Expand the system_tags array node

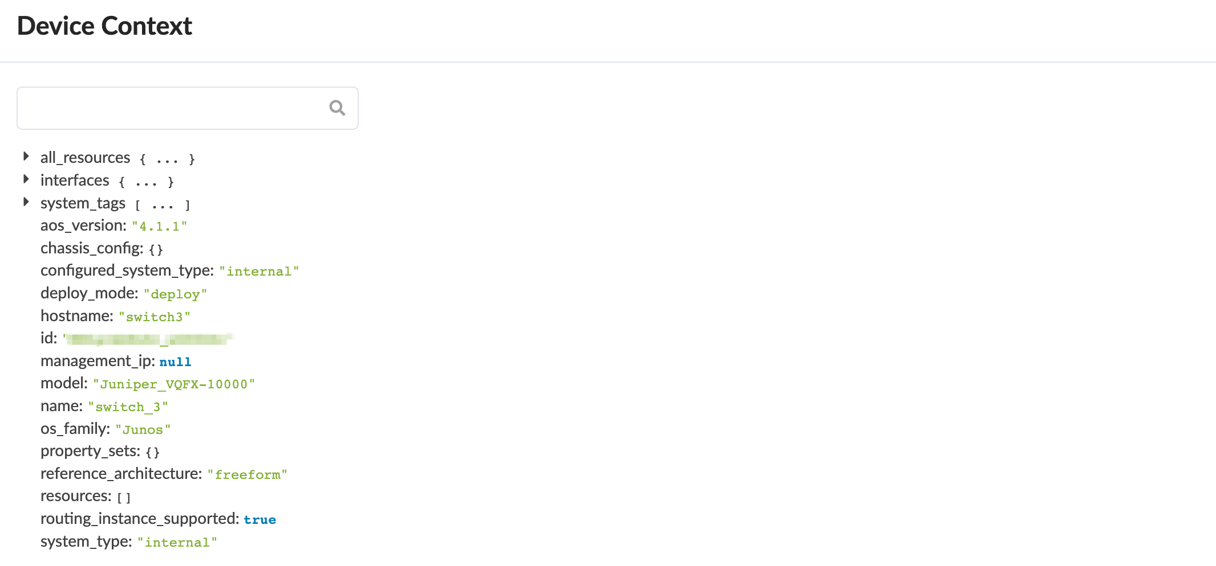pyautogui.click(x=26, y=202)
